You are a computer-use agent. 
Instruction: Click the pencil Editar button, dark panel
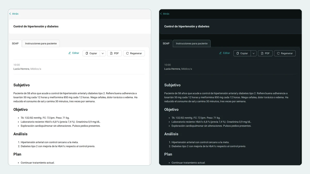click(225, 53)
